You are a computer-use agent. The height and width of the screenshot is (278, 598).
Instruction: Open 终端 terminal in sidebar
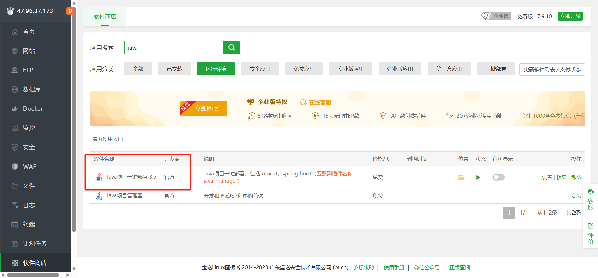(x=29, y=224)
